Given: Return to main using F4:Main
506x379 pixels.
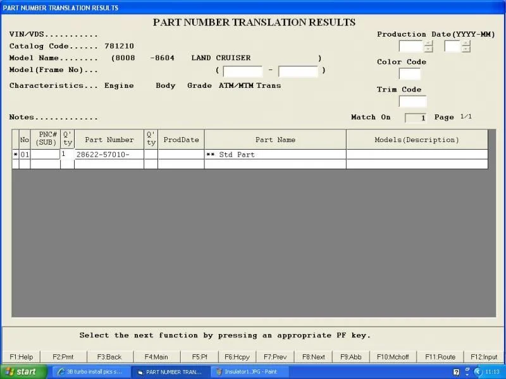Looking at the screenshot, I should 156,357.
